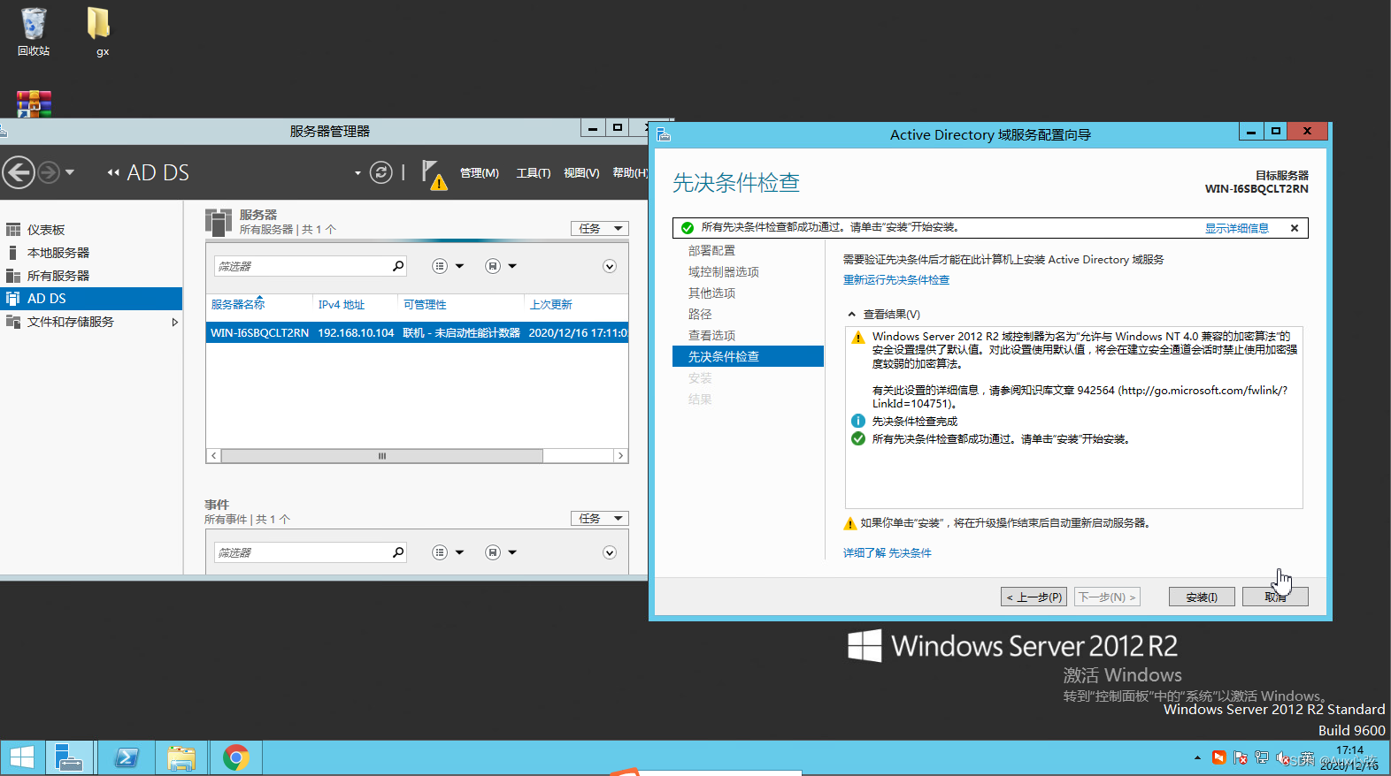Select the WIN-I6SBQCLT2RN server row
The height and width of the screenshot is (776, 1391).
(418, 333)
